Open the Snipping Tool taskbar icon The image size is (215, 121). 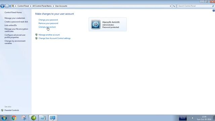click(24, 118)
